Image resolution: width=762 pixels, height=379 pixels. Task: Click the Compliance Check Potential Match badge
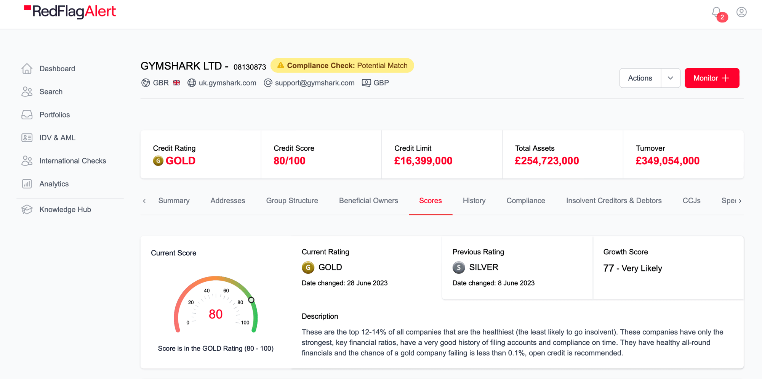(342, 66)
